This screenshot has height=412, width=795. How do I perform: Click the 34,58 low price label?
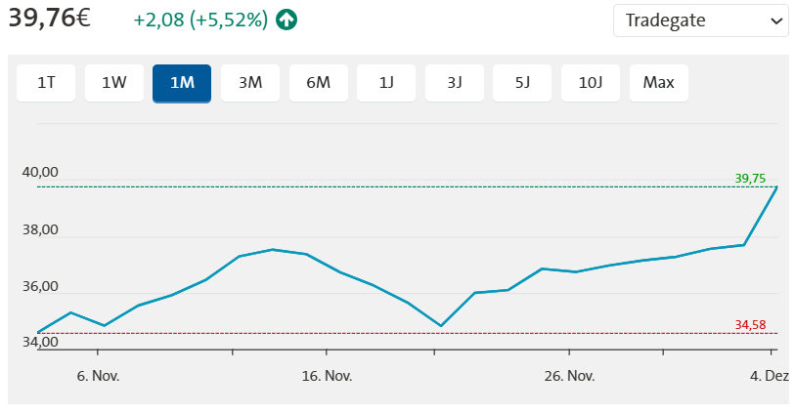coord(750,324)
